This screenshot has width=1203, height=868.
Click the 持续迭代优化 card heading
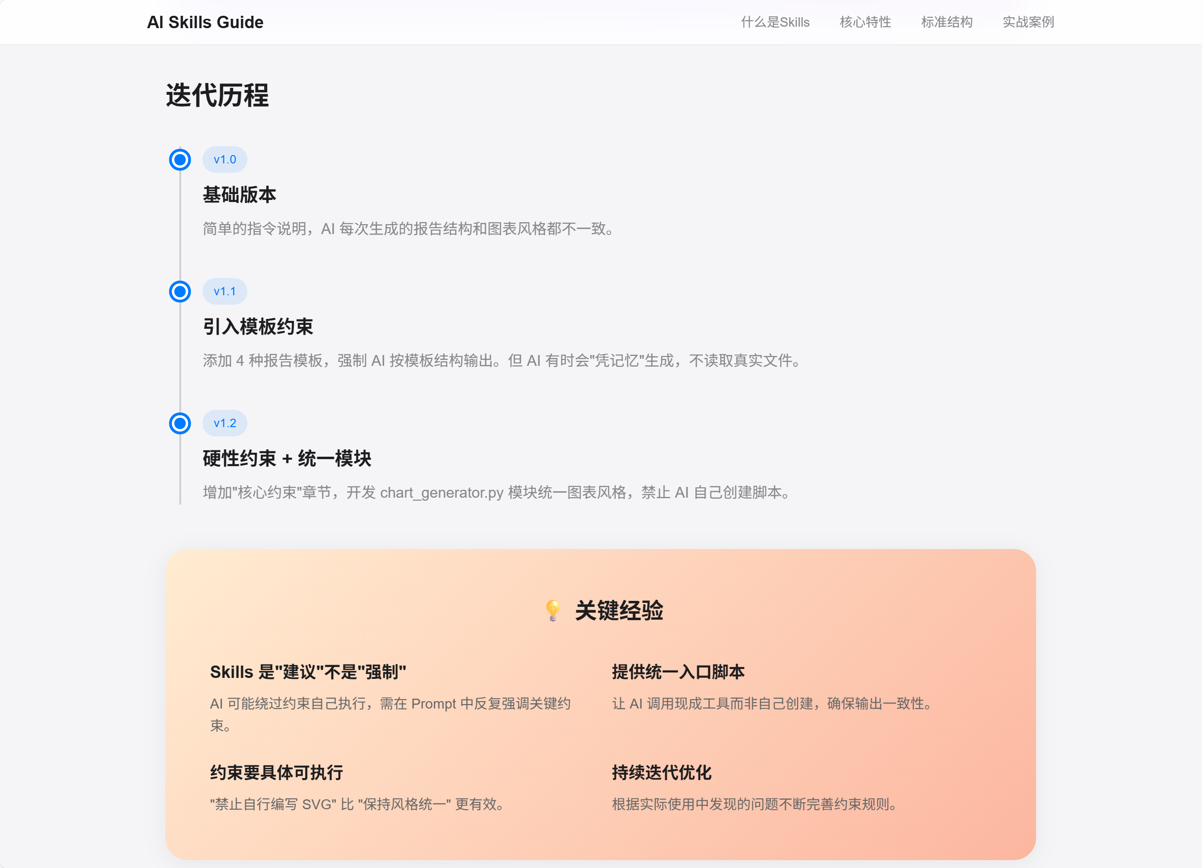661,773
